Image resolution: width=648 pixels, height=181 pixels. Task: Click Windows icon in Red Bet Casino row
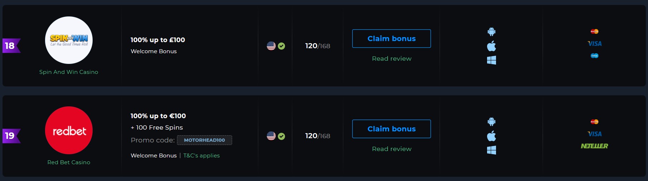(x=491, y=150)
